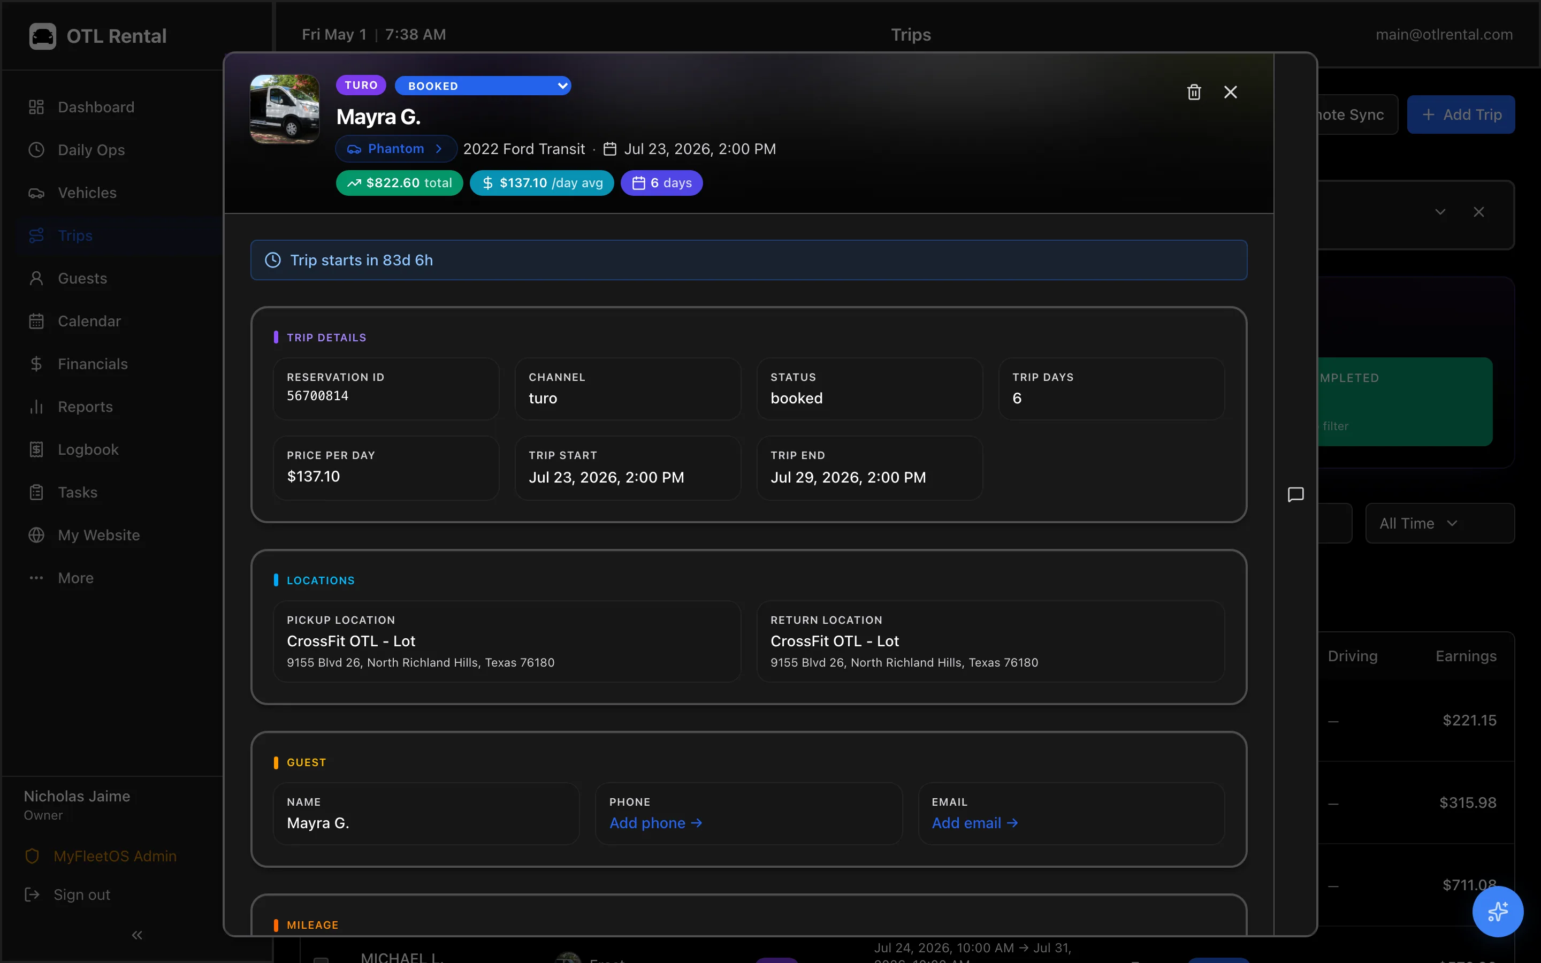Screen dimensions: 1541x963
Task: Open the AI assistant sparkle button
Action: tap(1498, 912)
